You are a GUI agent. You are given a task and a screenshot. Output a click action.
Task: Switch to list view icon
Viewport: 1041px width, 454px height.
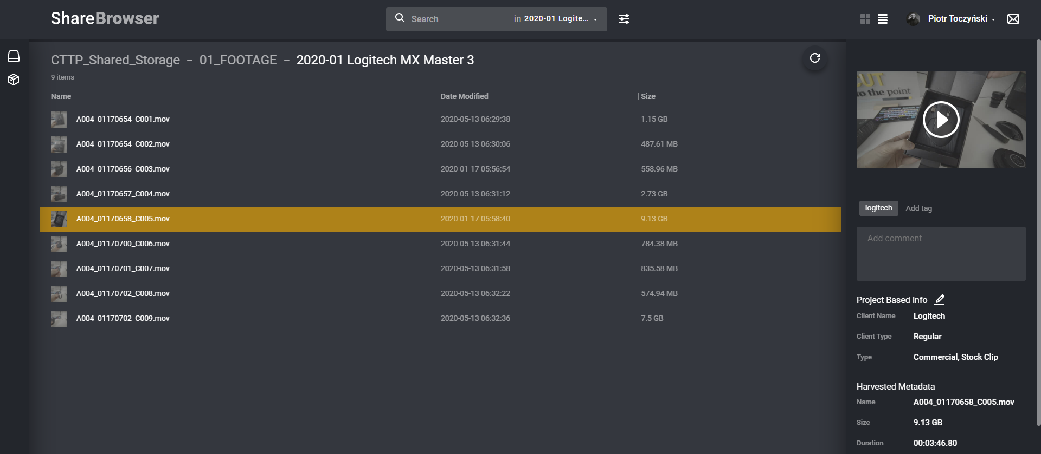coord(883,19)
